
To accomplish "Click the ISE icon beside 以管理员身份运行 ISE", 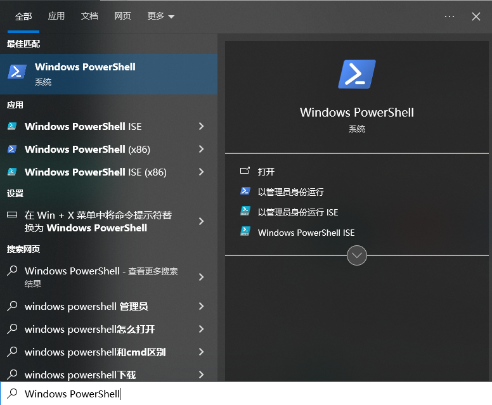I will (245, 211).
